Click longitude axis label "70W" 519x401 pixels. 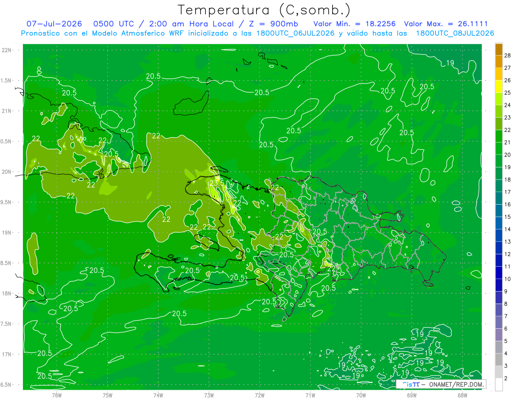(361, 395)
